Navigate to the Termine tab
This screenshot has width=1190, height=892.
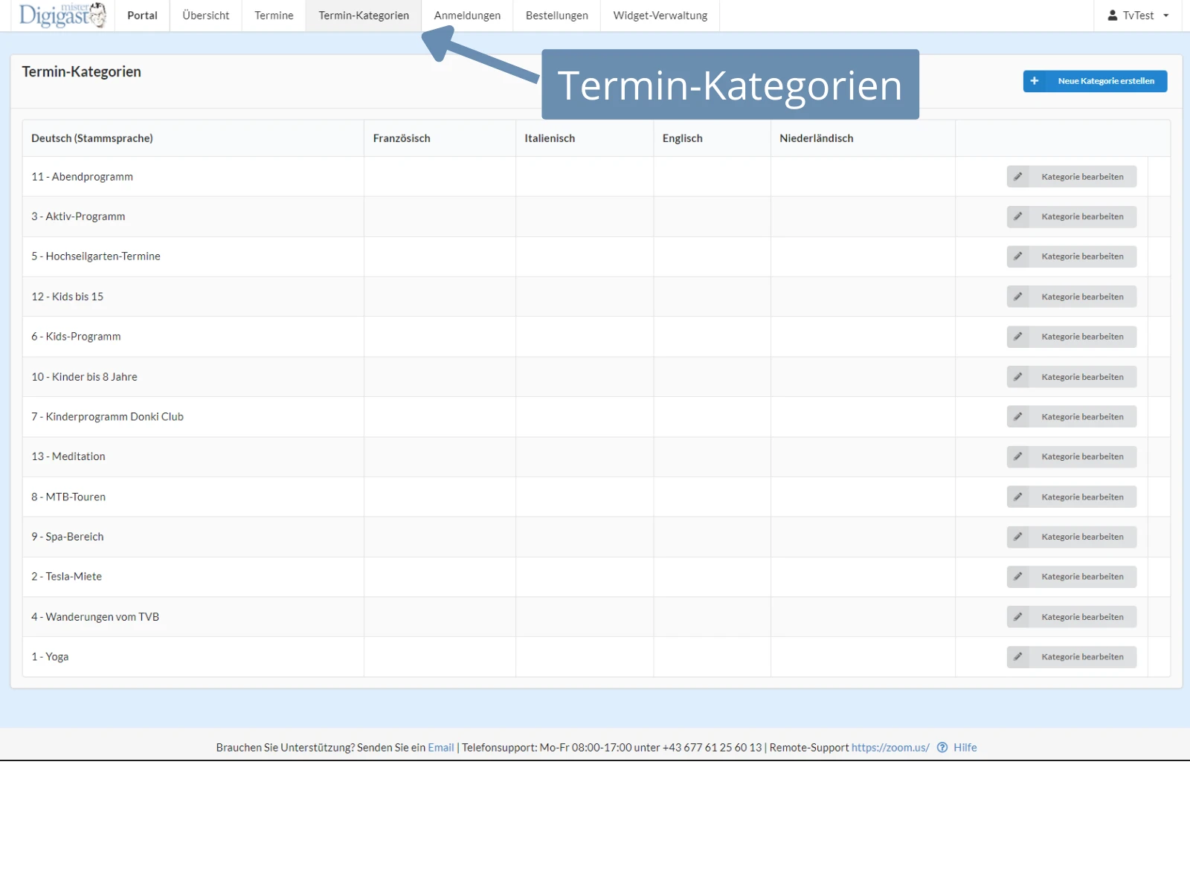pos(273,15)
